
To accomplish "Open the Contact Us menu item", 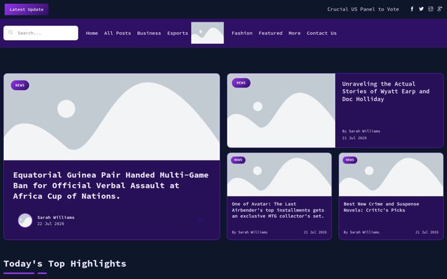I will point(322,33).
